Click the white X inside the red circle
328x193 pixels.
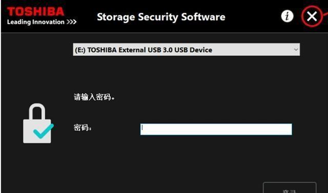point(312,16)
